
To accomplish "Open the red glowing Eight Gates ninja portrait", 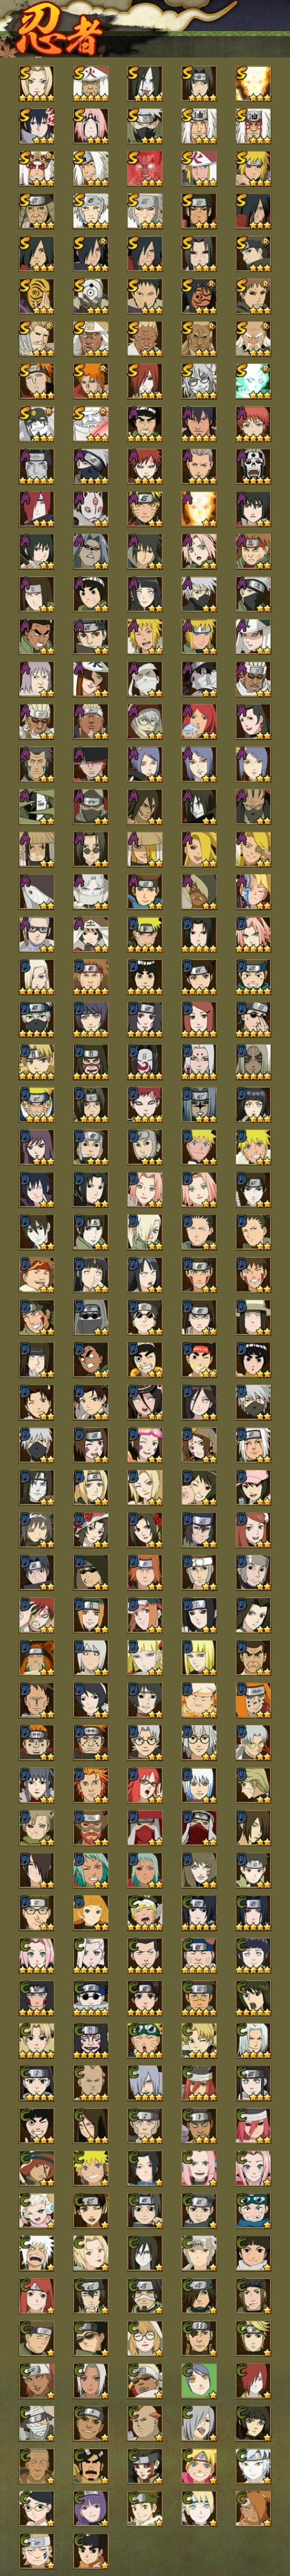I will (144, 169).
